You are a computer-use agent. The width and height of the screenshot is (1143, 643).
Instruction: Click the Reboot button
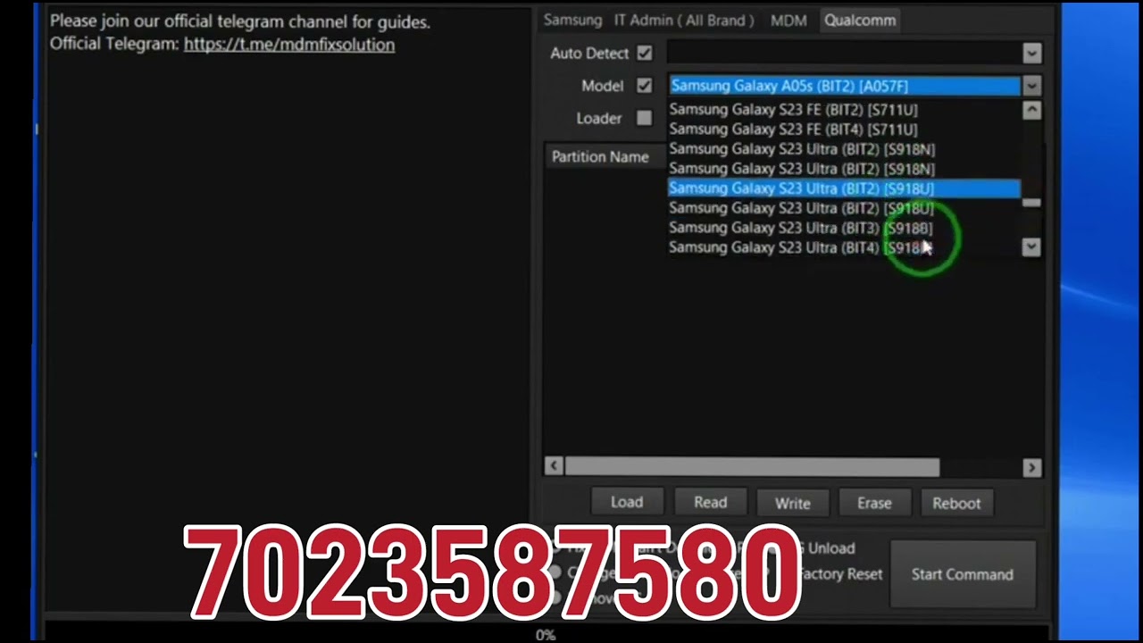click(x=956, y=503)
